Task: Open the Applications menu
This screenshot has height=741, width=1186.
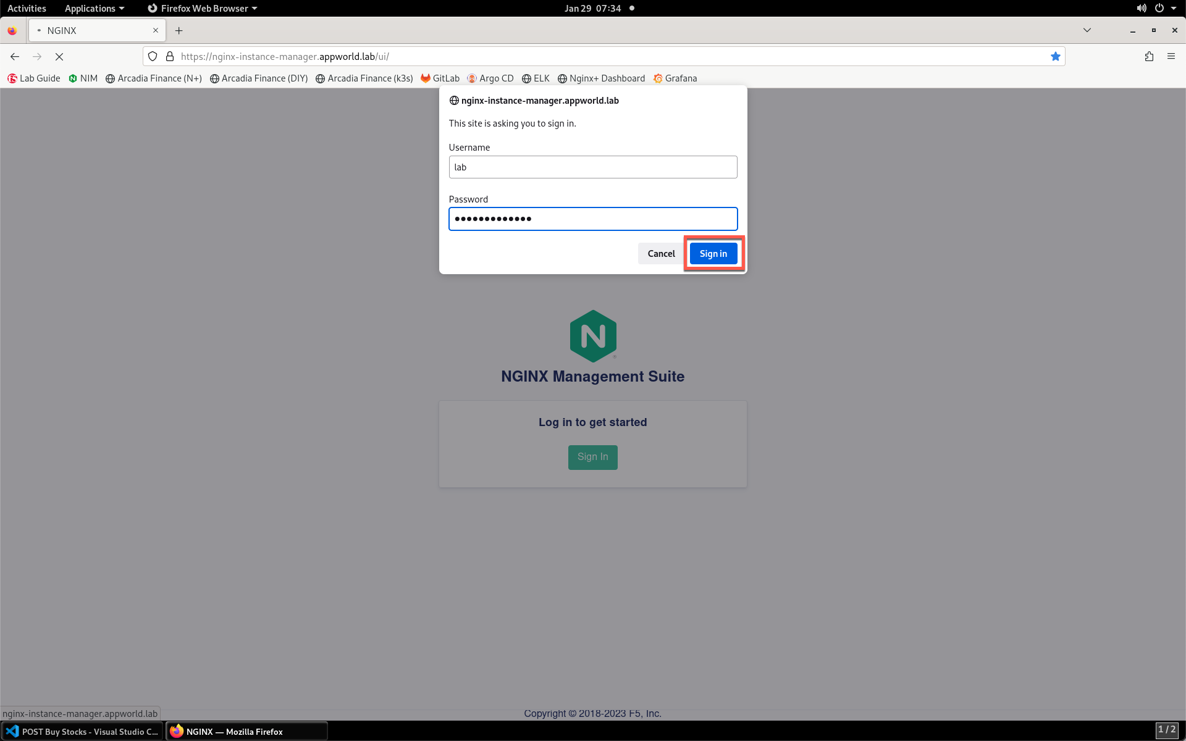Action: pos(95,8)
